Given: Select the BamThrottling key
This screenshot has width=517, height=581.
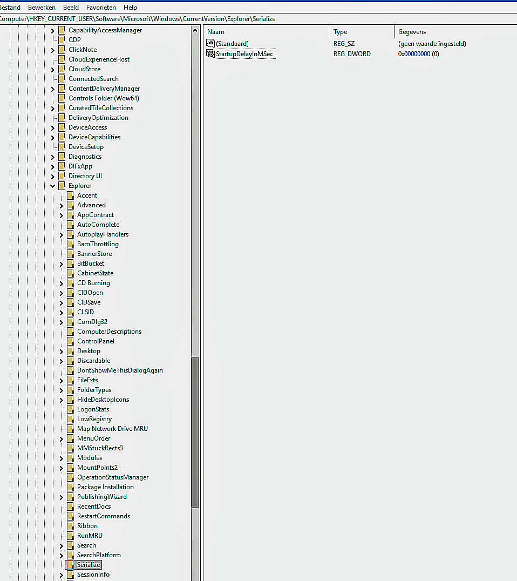Looking at the screenshot, I should click(x=98, y=244).
